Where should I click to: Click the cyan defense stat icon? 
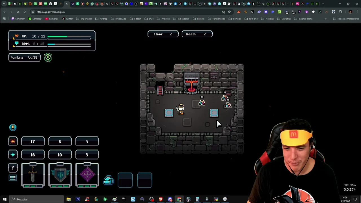(13, 155)
